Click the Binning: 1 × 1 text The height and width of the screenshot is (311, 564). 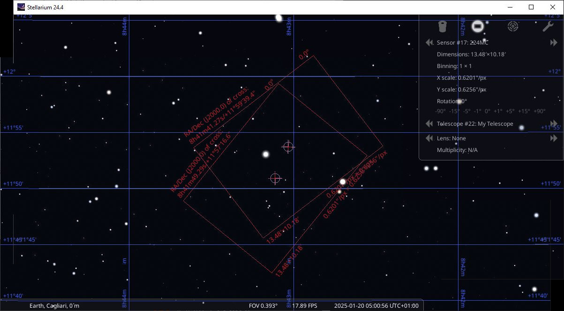pyautogui.click(x=454, y=66)
